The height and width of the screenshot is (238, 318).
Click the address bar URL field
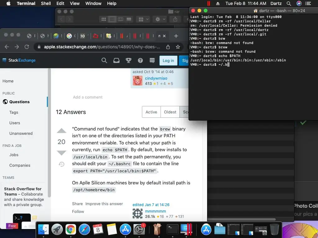coord(102,47)
